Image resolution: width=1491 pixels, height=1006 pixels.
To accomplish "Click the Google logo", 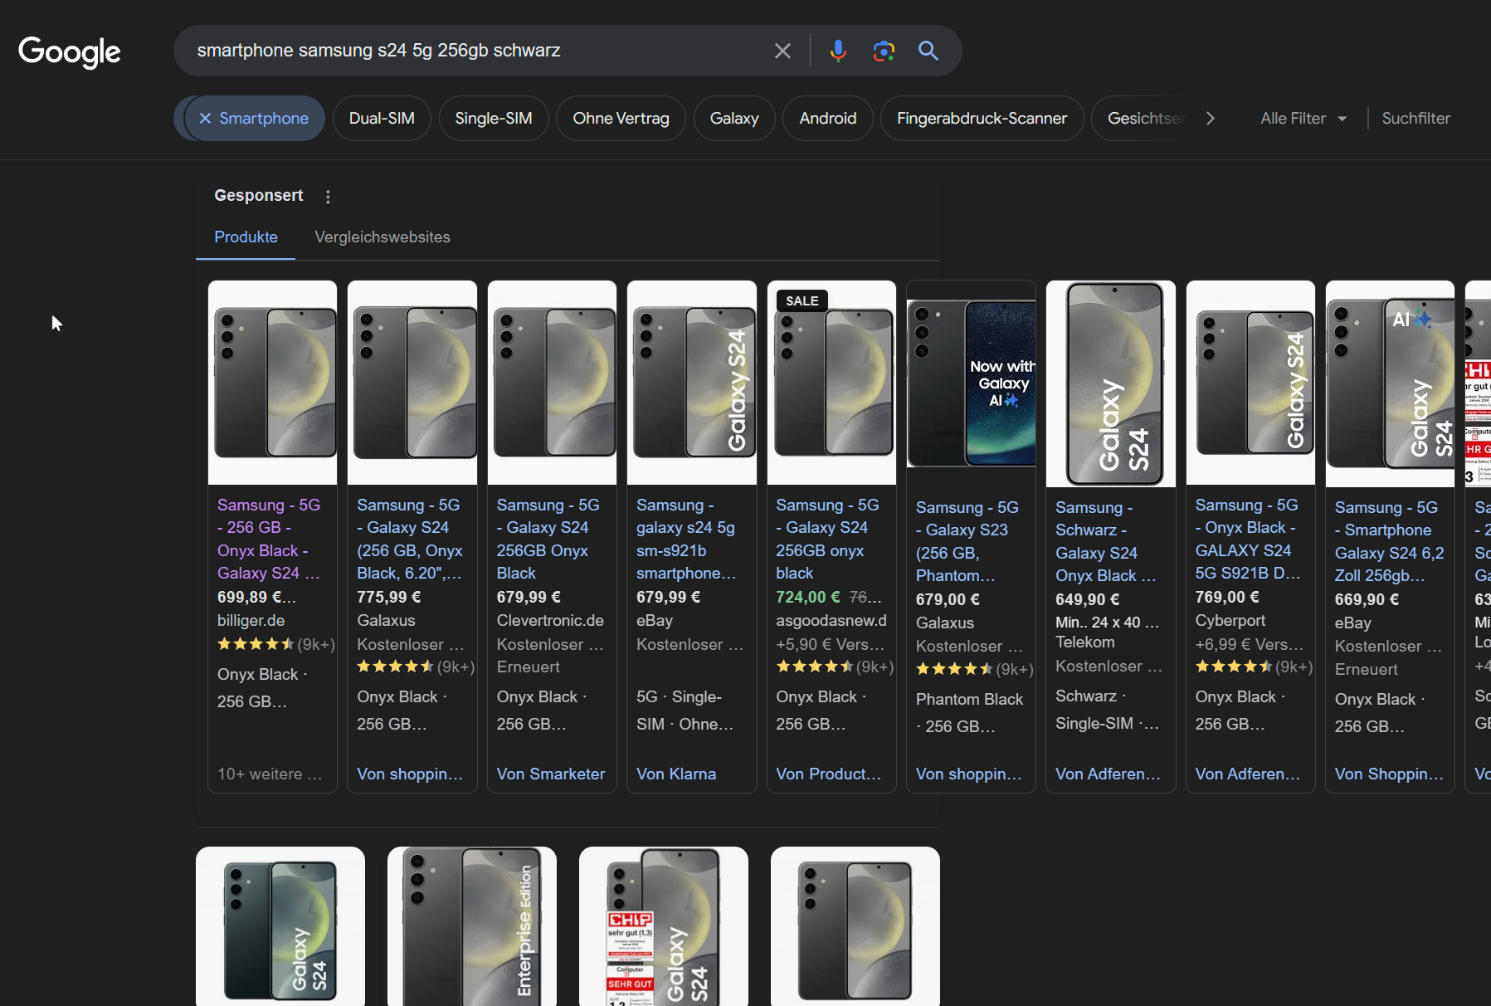I will (70, 51).
